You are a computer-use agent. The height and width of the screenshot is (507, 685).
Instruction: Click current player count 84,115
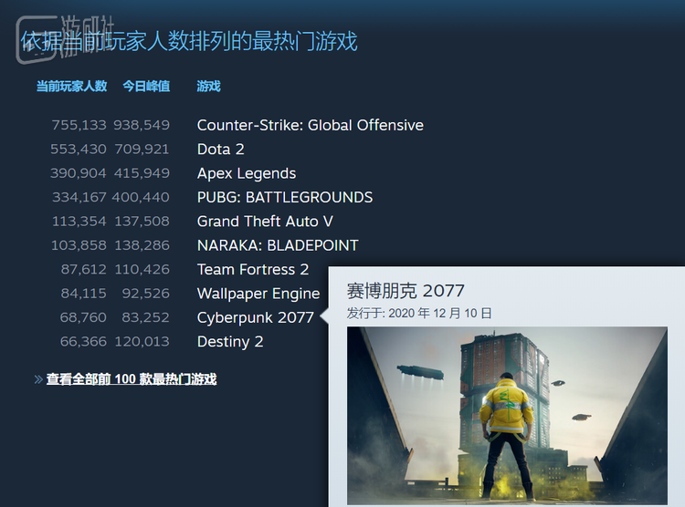pyautogui.click(x=83, y=294)
